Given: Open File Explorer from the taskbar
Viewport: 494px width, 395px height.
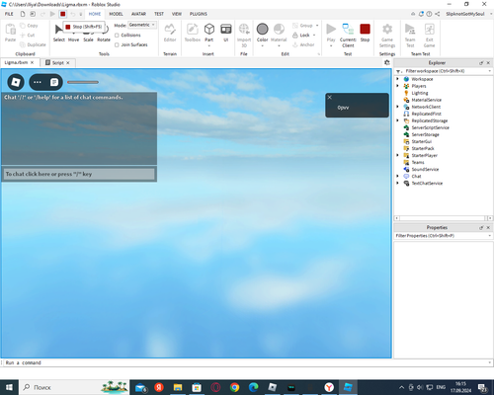Looking at the screenshot, I should (x=178, y=387).
